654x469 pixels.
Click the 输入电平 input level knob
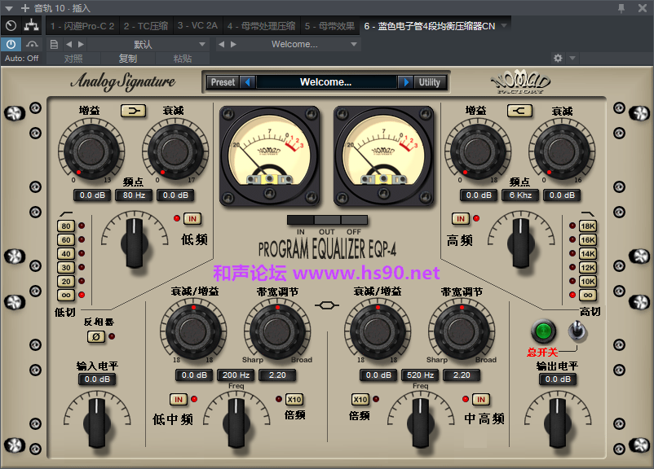(97, 422)
